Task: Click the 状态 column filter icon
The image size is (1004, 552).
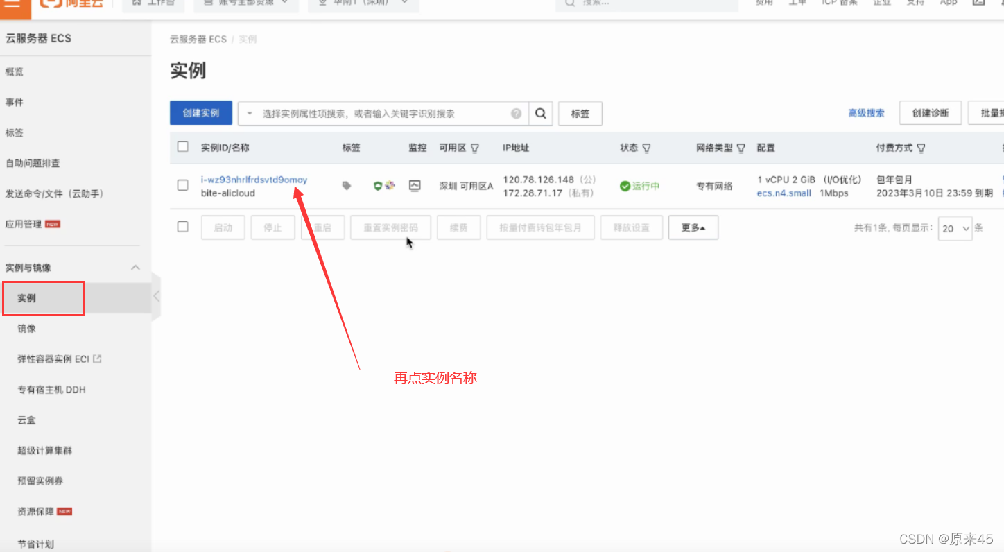Action: click(646, 148)
